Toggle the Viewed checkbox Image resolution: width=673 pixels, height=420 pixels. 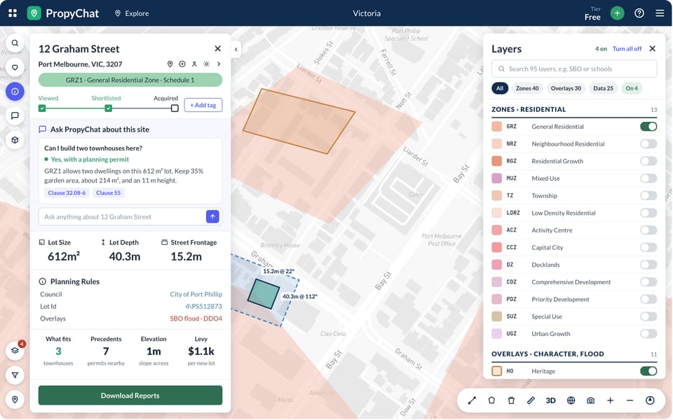[42, 108]
